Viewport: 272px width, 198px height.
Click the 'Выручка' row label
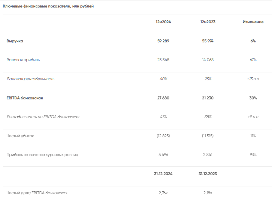click(15, 41)
